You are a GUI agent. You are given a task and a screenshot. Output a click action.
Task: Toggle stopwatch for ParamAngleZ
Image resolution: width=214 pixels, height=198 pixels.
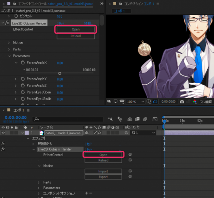[23, 85]
